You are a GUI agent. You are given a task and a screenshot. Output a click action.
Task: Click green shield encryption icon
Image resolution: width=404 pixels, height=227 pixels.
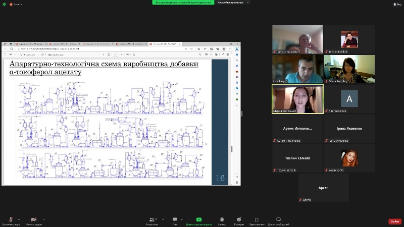click(x=4, y=4)
